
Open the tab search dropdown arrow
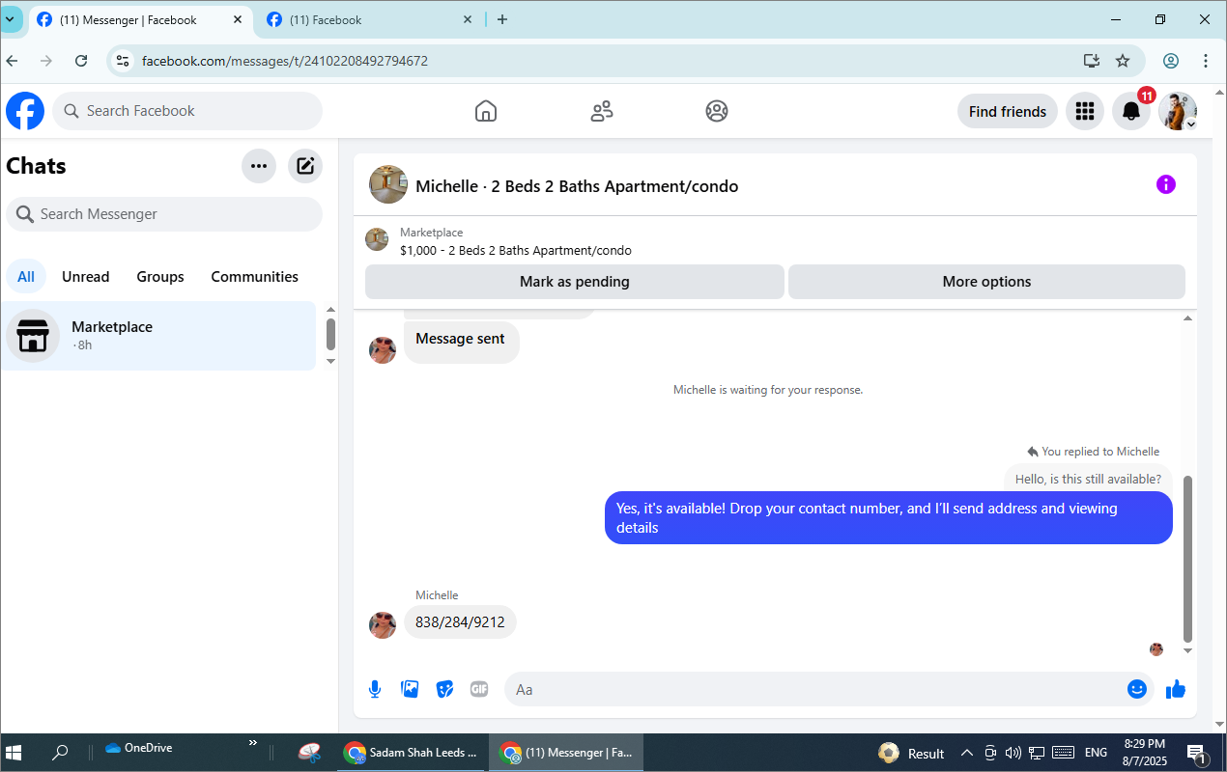10,19
